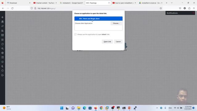Close the lab with the power icon
Screen dimensions: 197x111
point(2,71)
